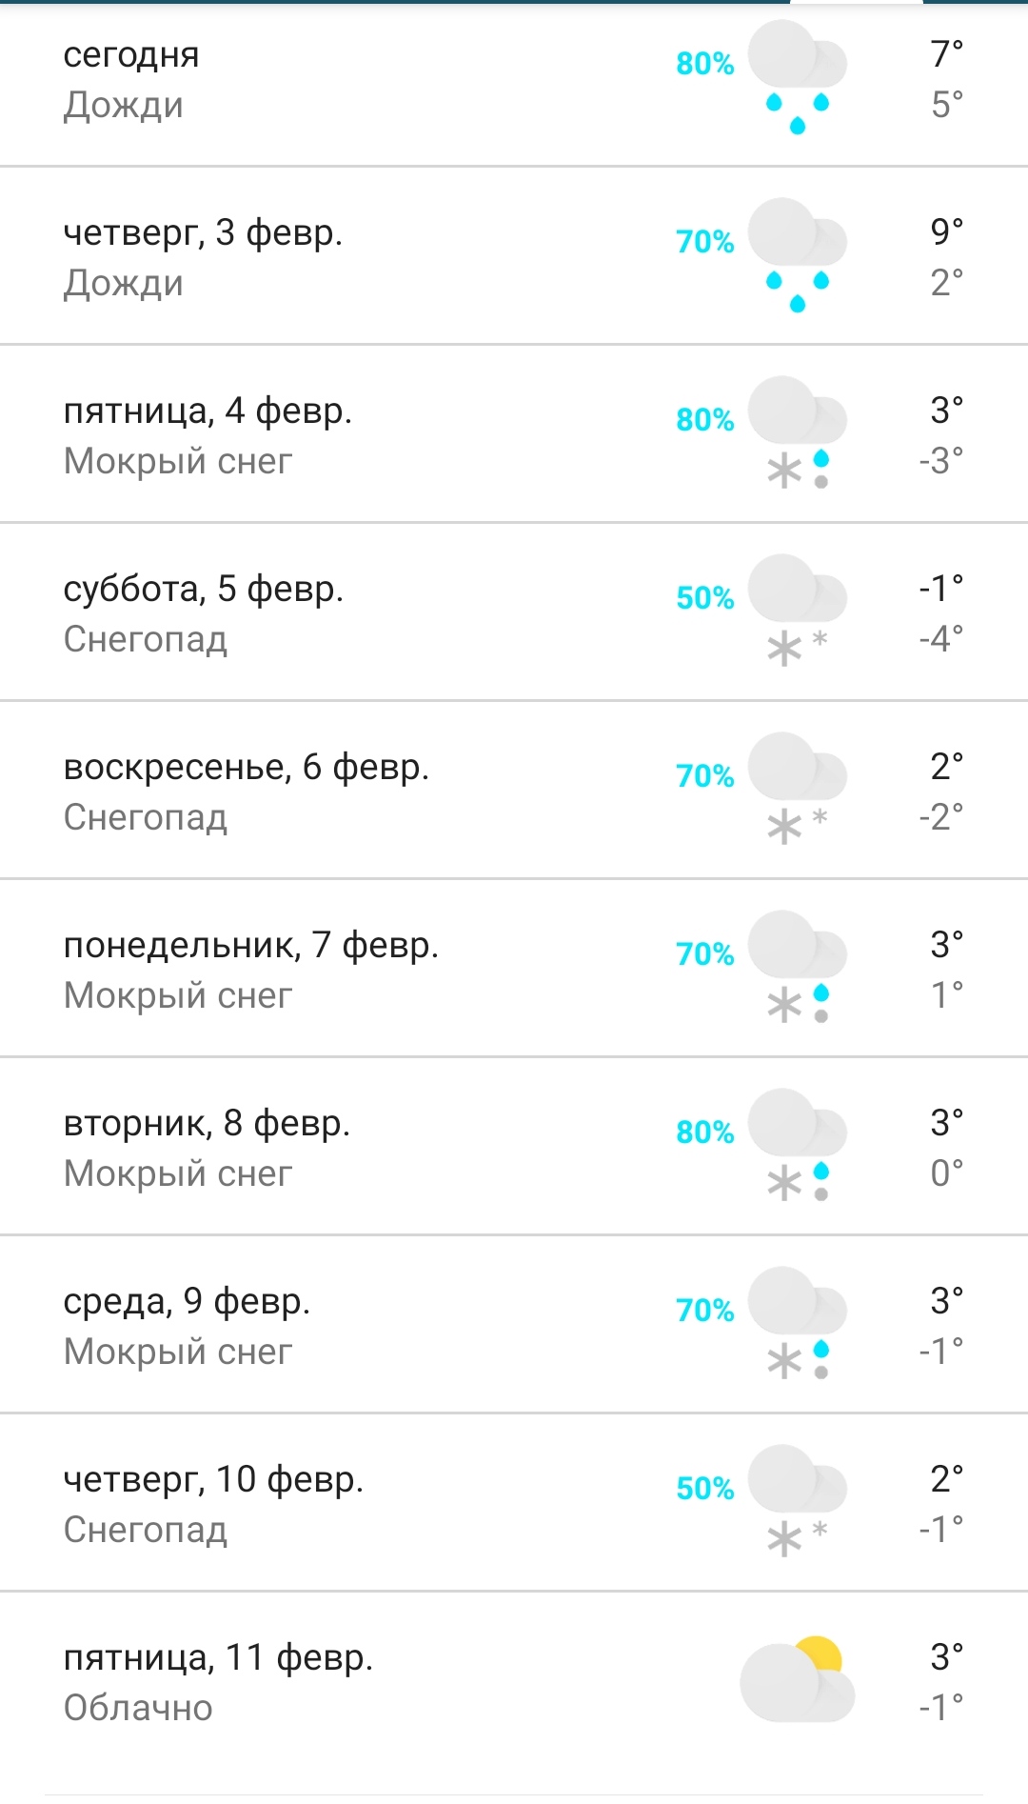Tap the rain icon for today
The height and width of the screenshot is (1804, 1028).
pyautogui.click(x=797, y=77)
